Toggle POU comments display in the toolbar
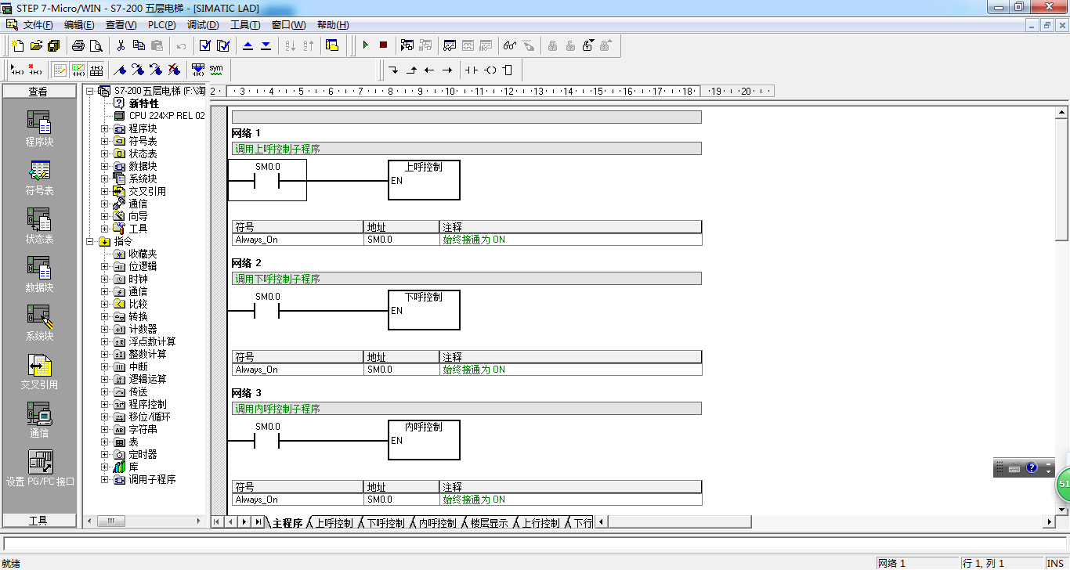Screen dimensions: 1070x570 coord(60,70)
